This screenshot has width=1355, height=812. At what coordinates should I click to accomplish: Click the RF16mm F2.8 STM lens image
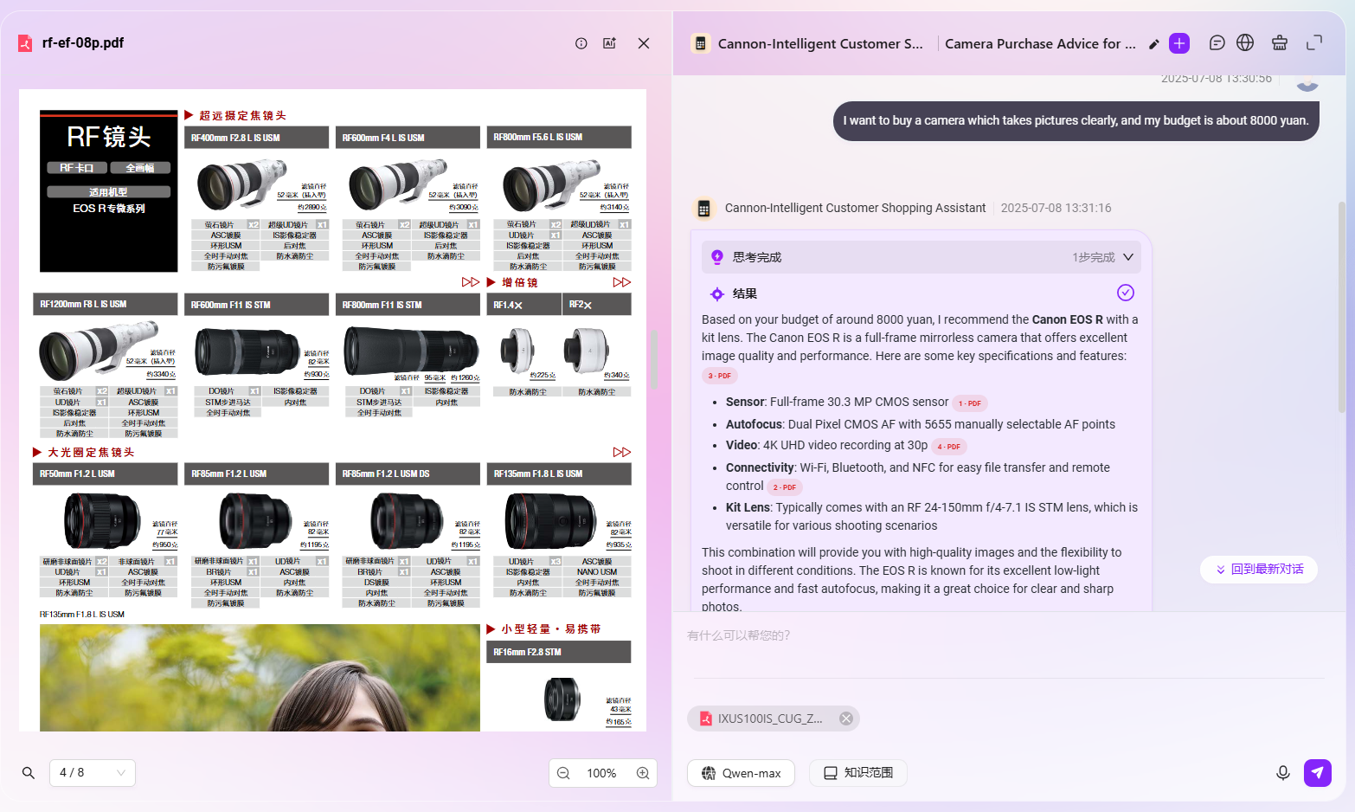click(562, 699)
